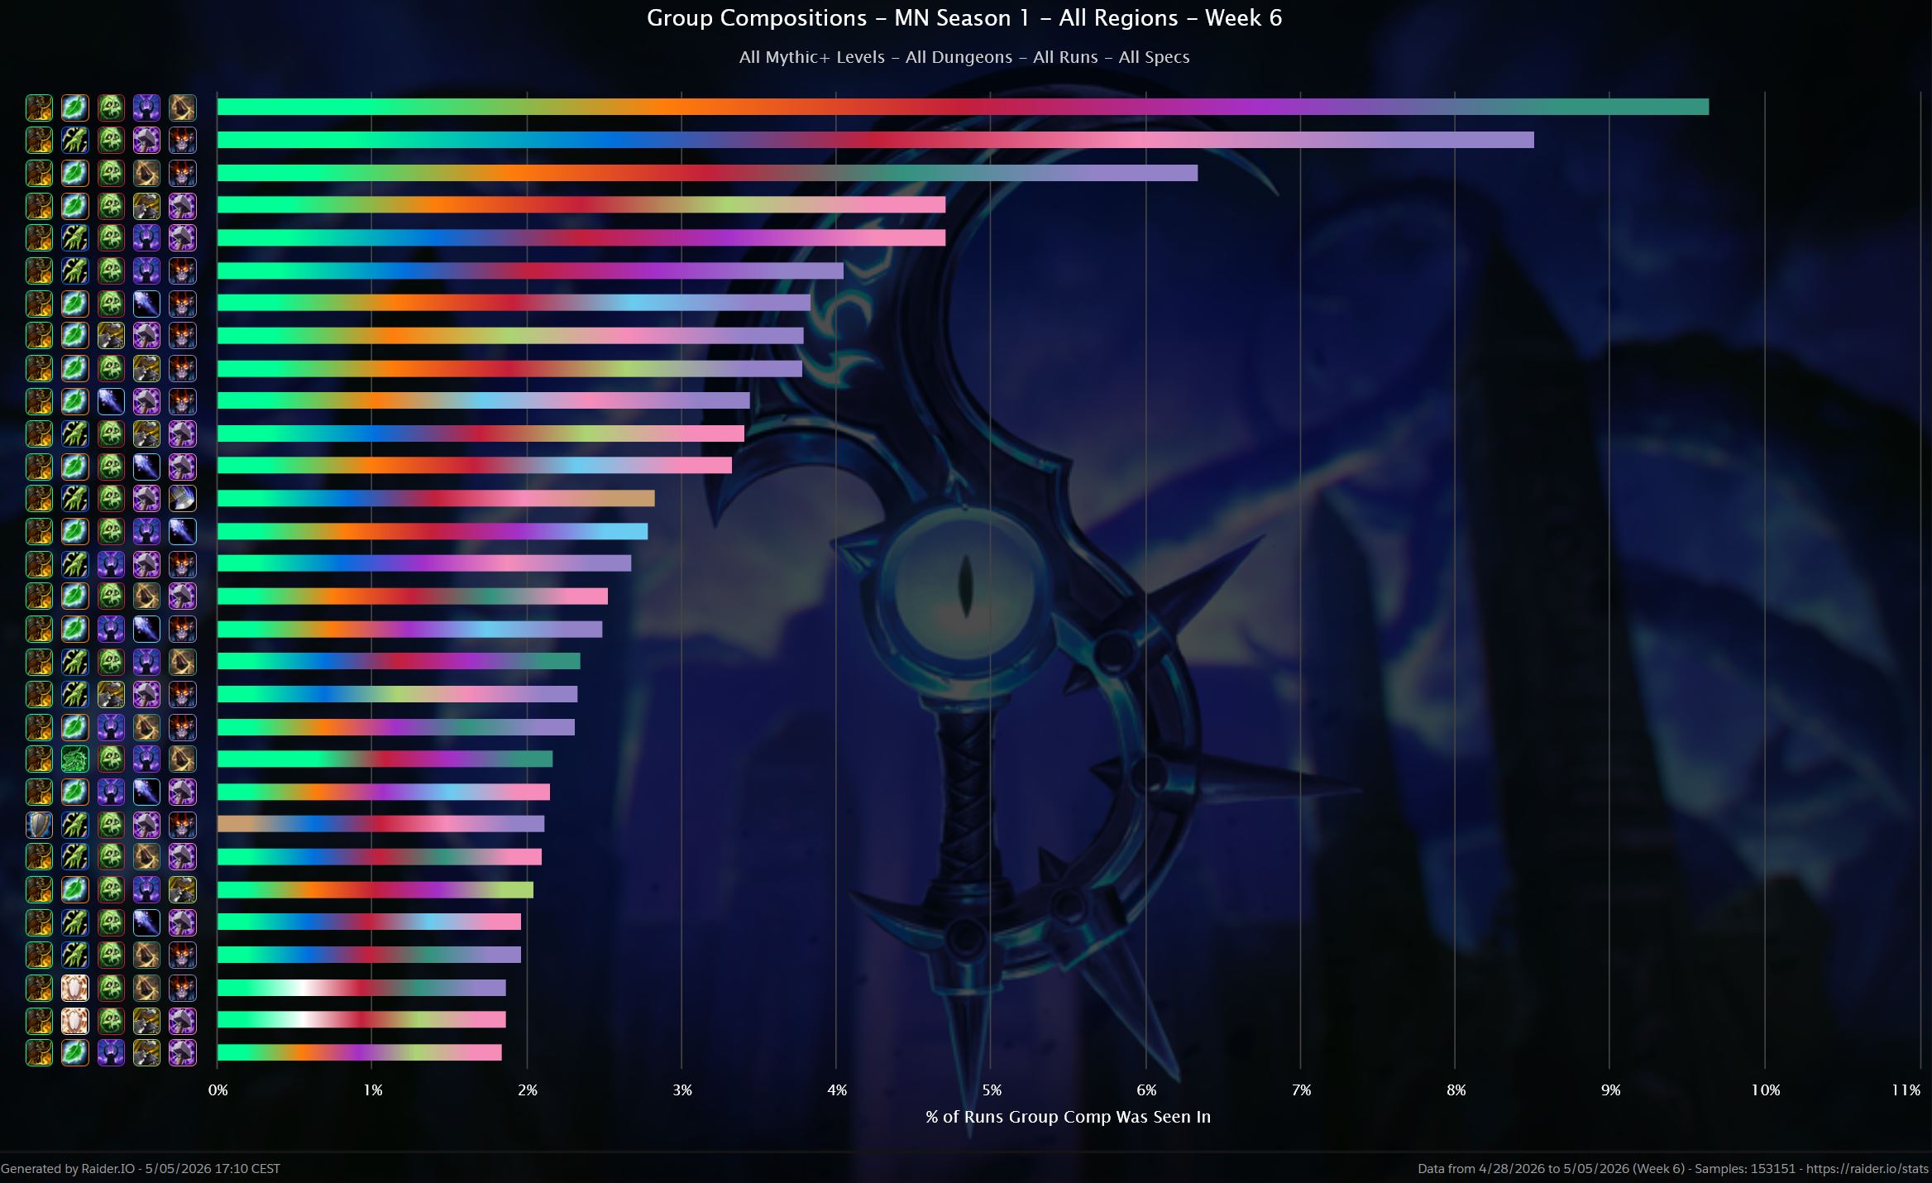
Task: Click the bar ending near 8.5%
Action: [876, 140]
